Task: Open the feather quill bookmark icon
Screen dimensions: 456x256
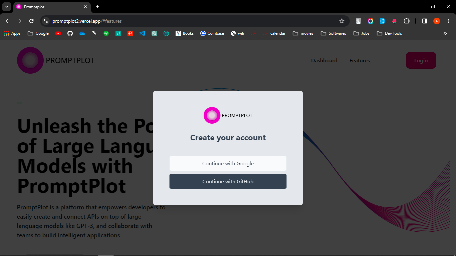Action: pyautogui.click(x=94, y=33)
